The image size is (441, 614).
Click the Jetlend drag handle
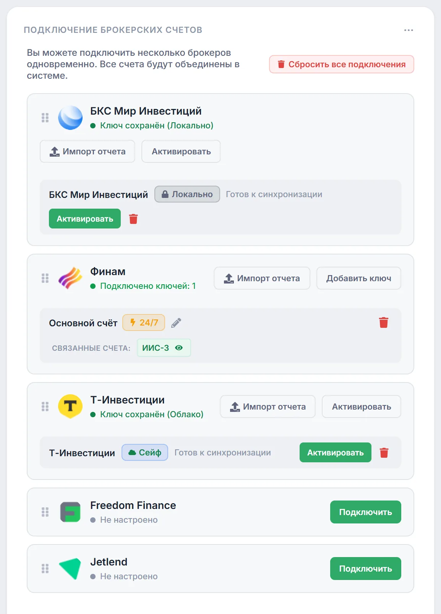(x=45, y=569)
